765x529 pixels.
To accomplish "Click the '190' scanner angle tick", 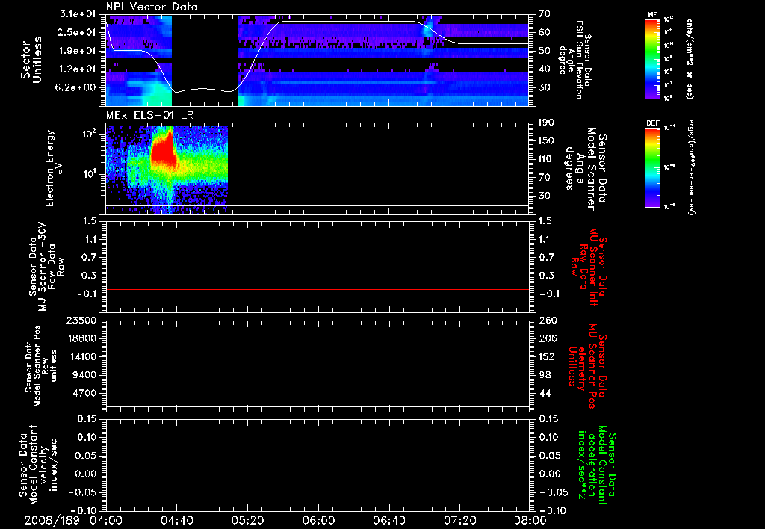I will click(546, 122).
